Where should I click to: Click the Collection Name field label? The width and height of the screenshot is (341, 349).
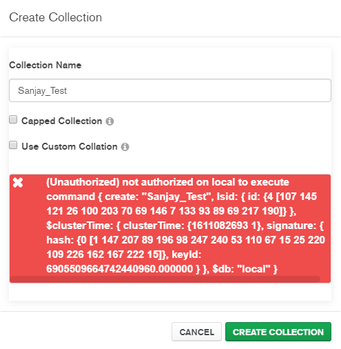[45, 65]
